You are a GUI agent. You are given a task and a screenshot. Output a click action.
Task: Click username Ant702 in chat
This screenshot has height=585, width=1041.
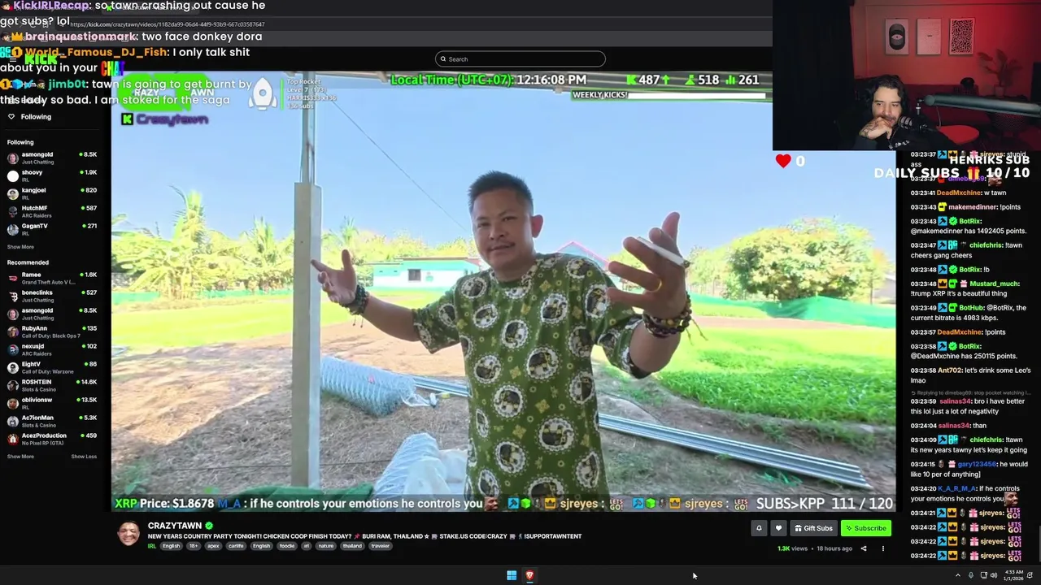coord(950,370)
